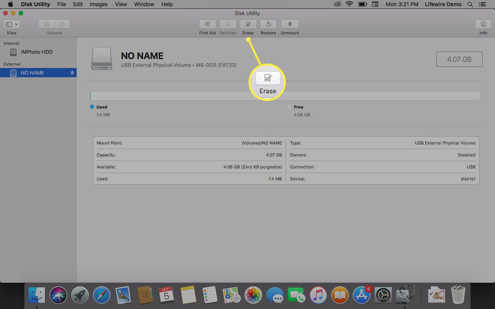Image resolution: width=495 pixels, height=309 pixels.
Task: Open Finder from the Dock
Action: coord(37,295)
